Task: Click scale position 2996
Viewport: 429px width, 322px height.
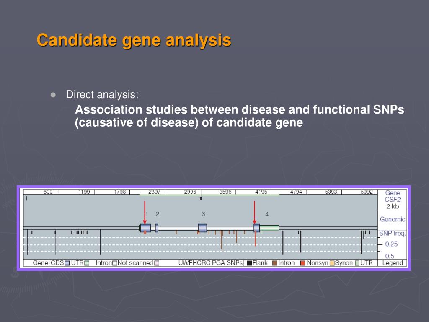Action: pos(190,192)
